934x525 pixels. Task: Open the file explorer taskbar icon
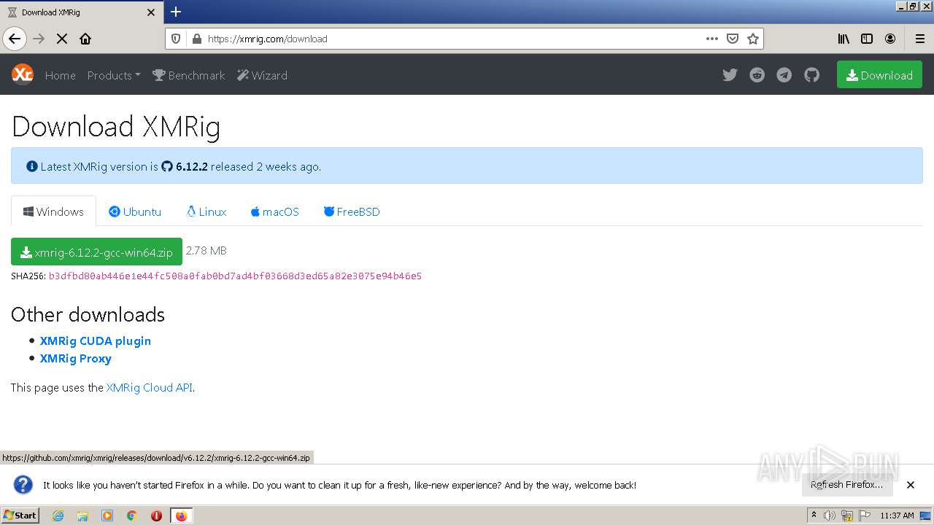[82, 516]
